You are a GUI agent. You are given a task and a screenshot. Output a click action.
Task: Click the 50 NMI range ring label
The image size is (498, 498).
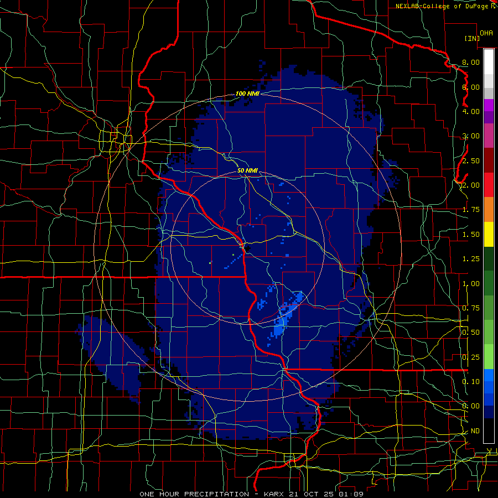click(x=247, y=170)
